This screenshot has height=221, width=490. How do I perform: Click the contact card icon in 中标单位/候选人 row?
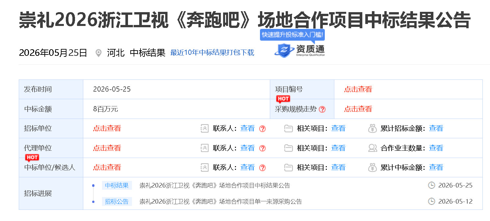pos(204,167)
